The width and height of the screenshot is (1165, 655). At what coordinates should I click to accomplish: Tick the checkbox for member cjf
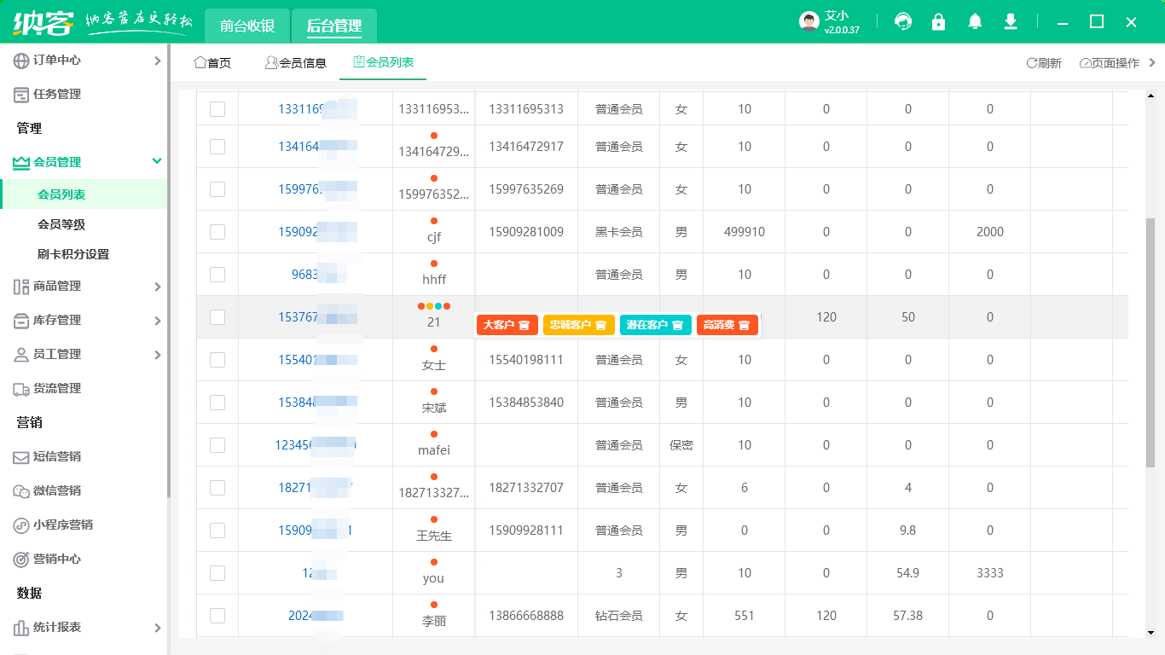[x=217, y=232]
